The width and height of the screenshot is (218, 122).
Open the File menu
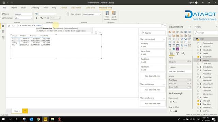(x=4, y=7)
